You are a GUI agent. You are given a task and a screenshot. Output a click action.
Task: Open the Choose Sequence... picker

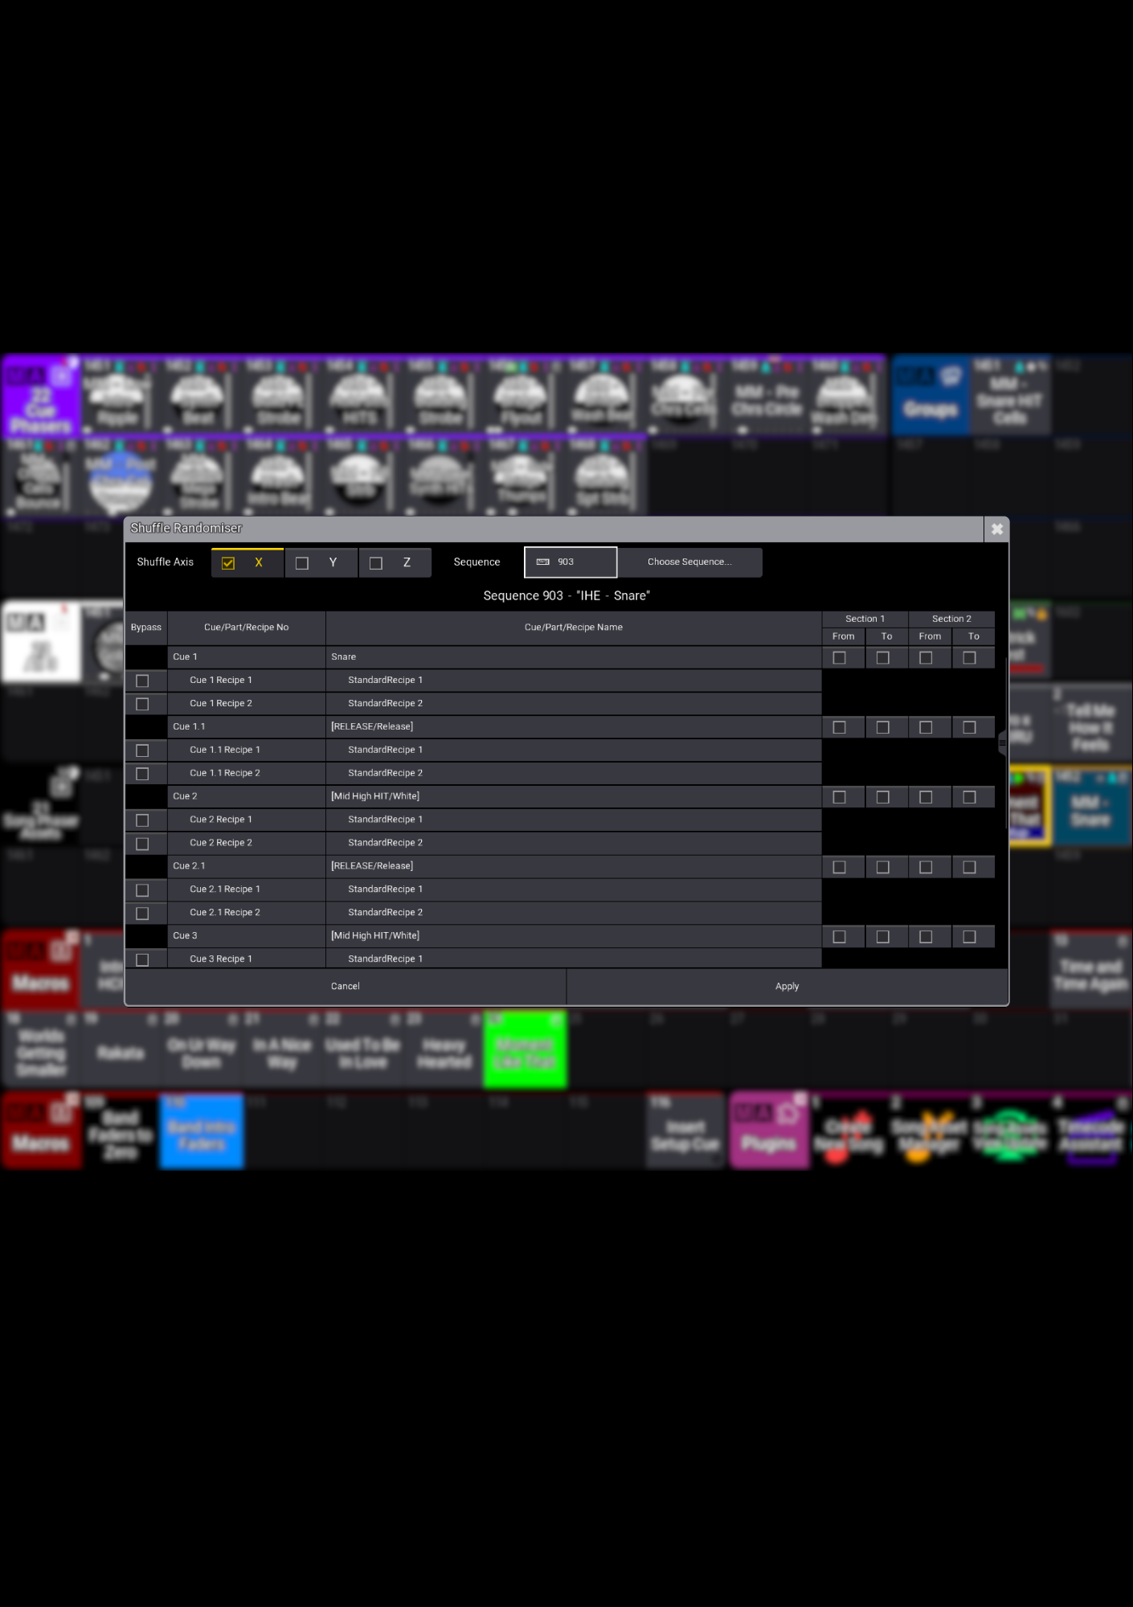pos(689,562)
